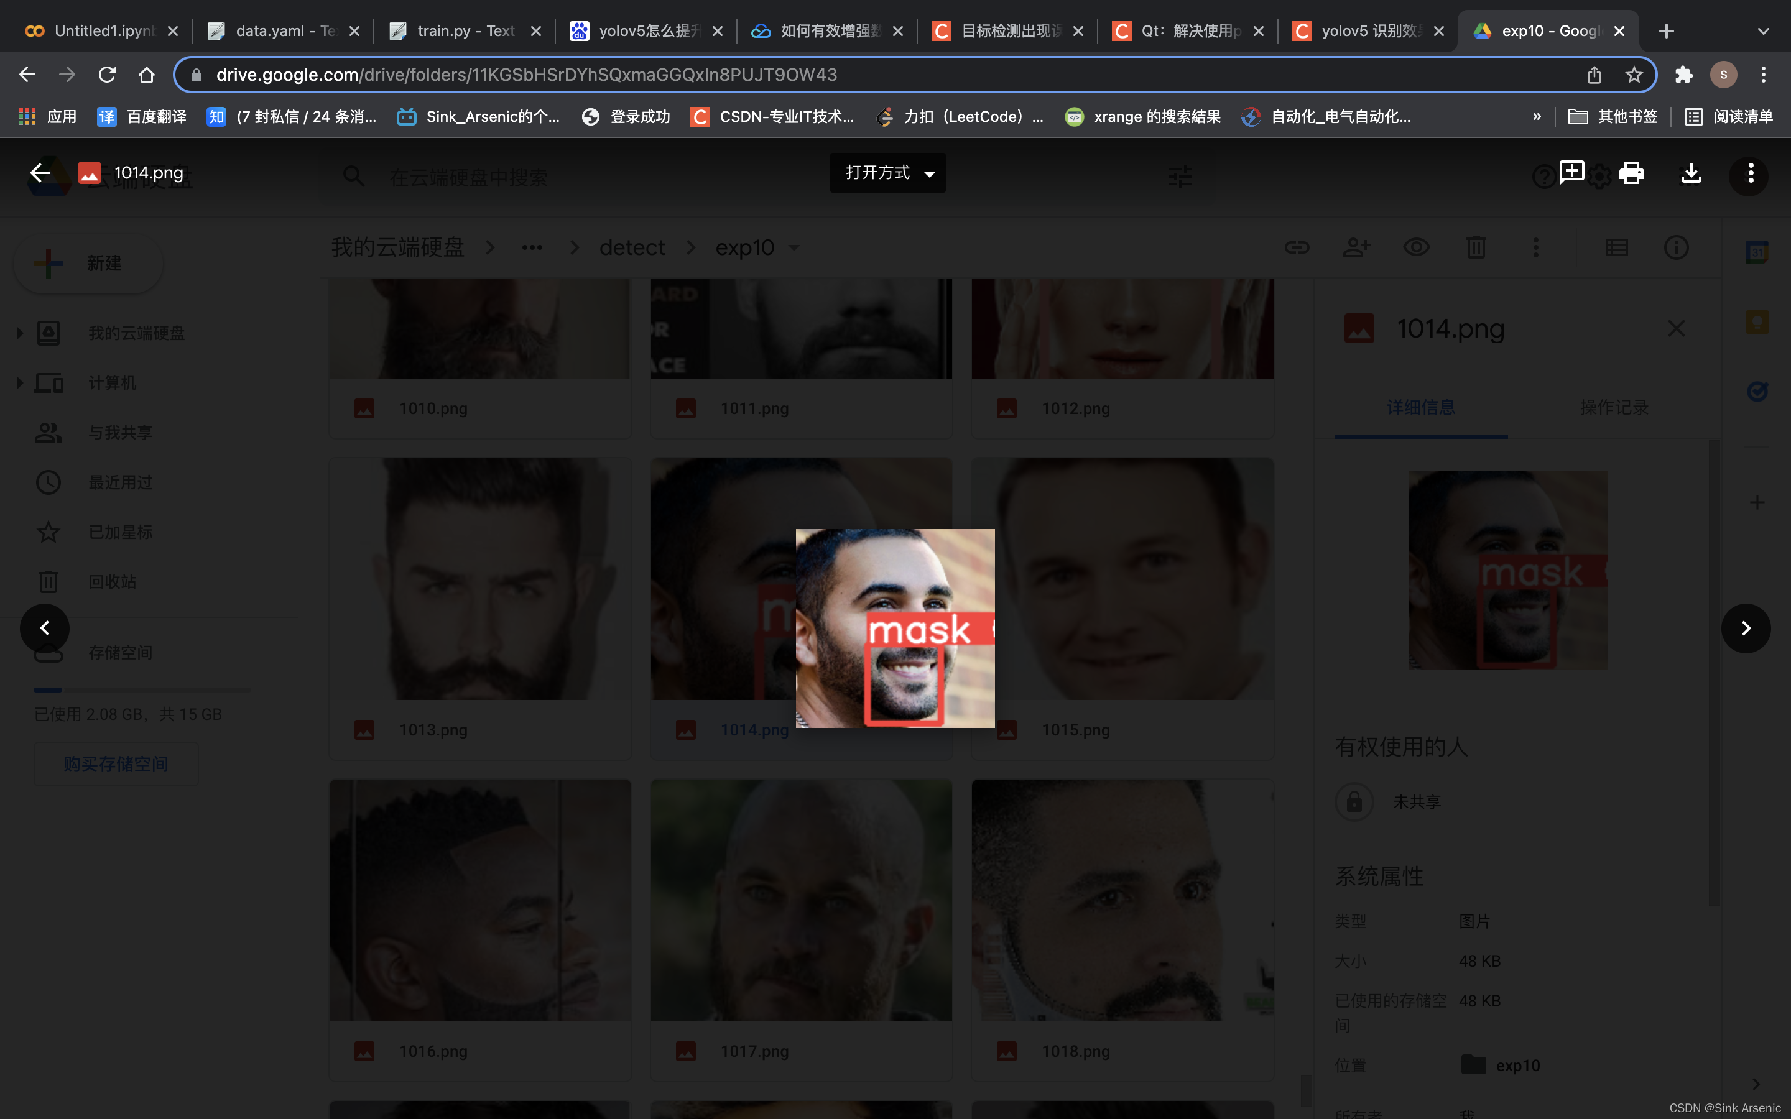The image size is (1791, 1119).
Task: Bookmark this page with the star icon
Action: point(1634,75)
